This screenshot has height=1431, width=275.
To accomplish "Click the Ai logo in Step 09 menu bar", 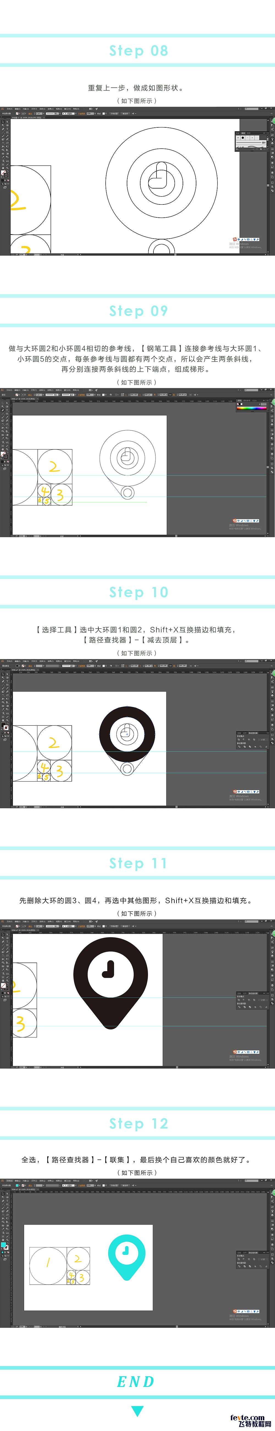I will point(2,390).
